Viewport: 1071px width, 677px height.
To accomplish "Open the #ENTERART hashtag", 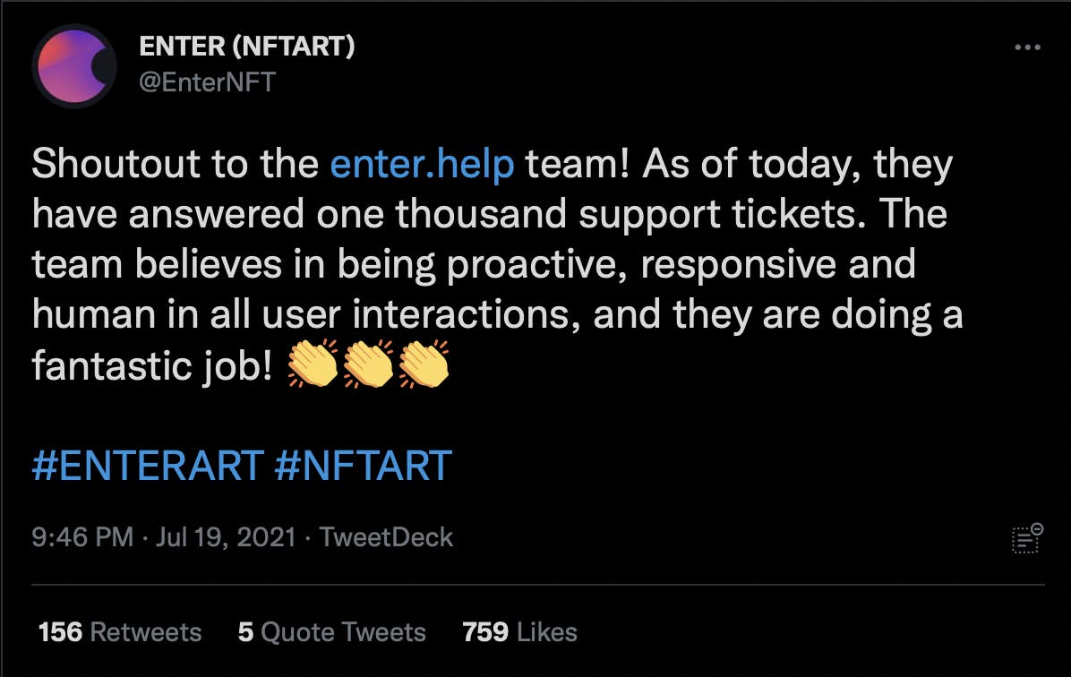I will [x=148, y=466].
